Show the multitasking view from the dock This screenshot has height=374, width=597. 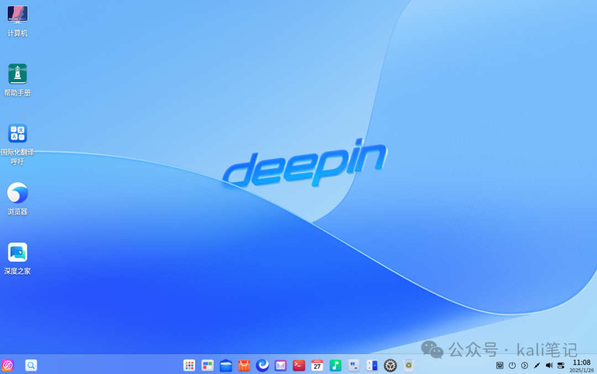[207, 365]
